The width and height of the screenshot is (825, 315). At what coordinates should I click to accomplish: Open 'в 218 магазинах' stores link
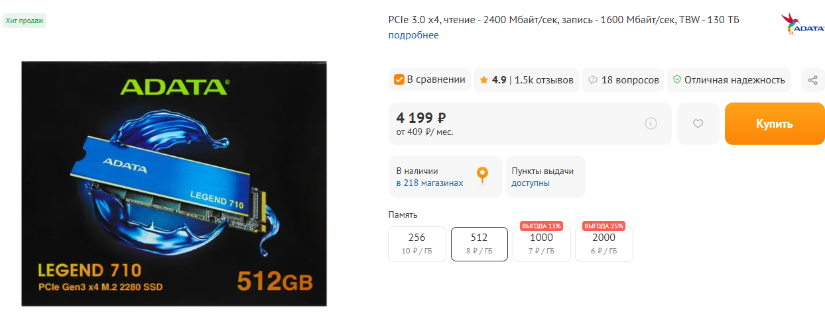point(430,183)
